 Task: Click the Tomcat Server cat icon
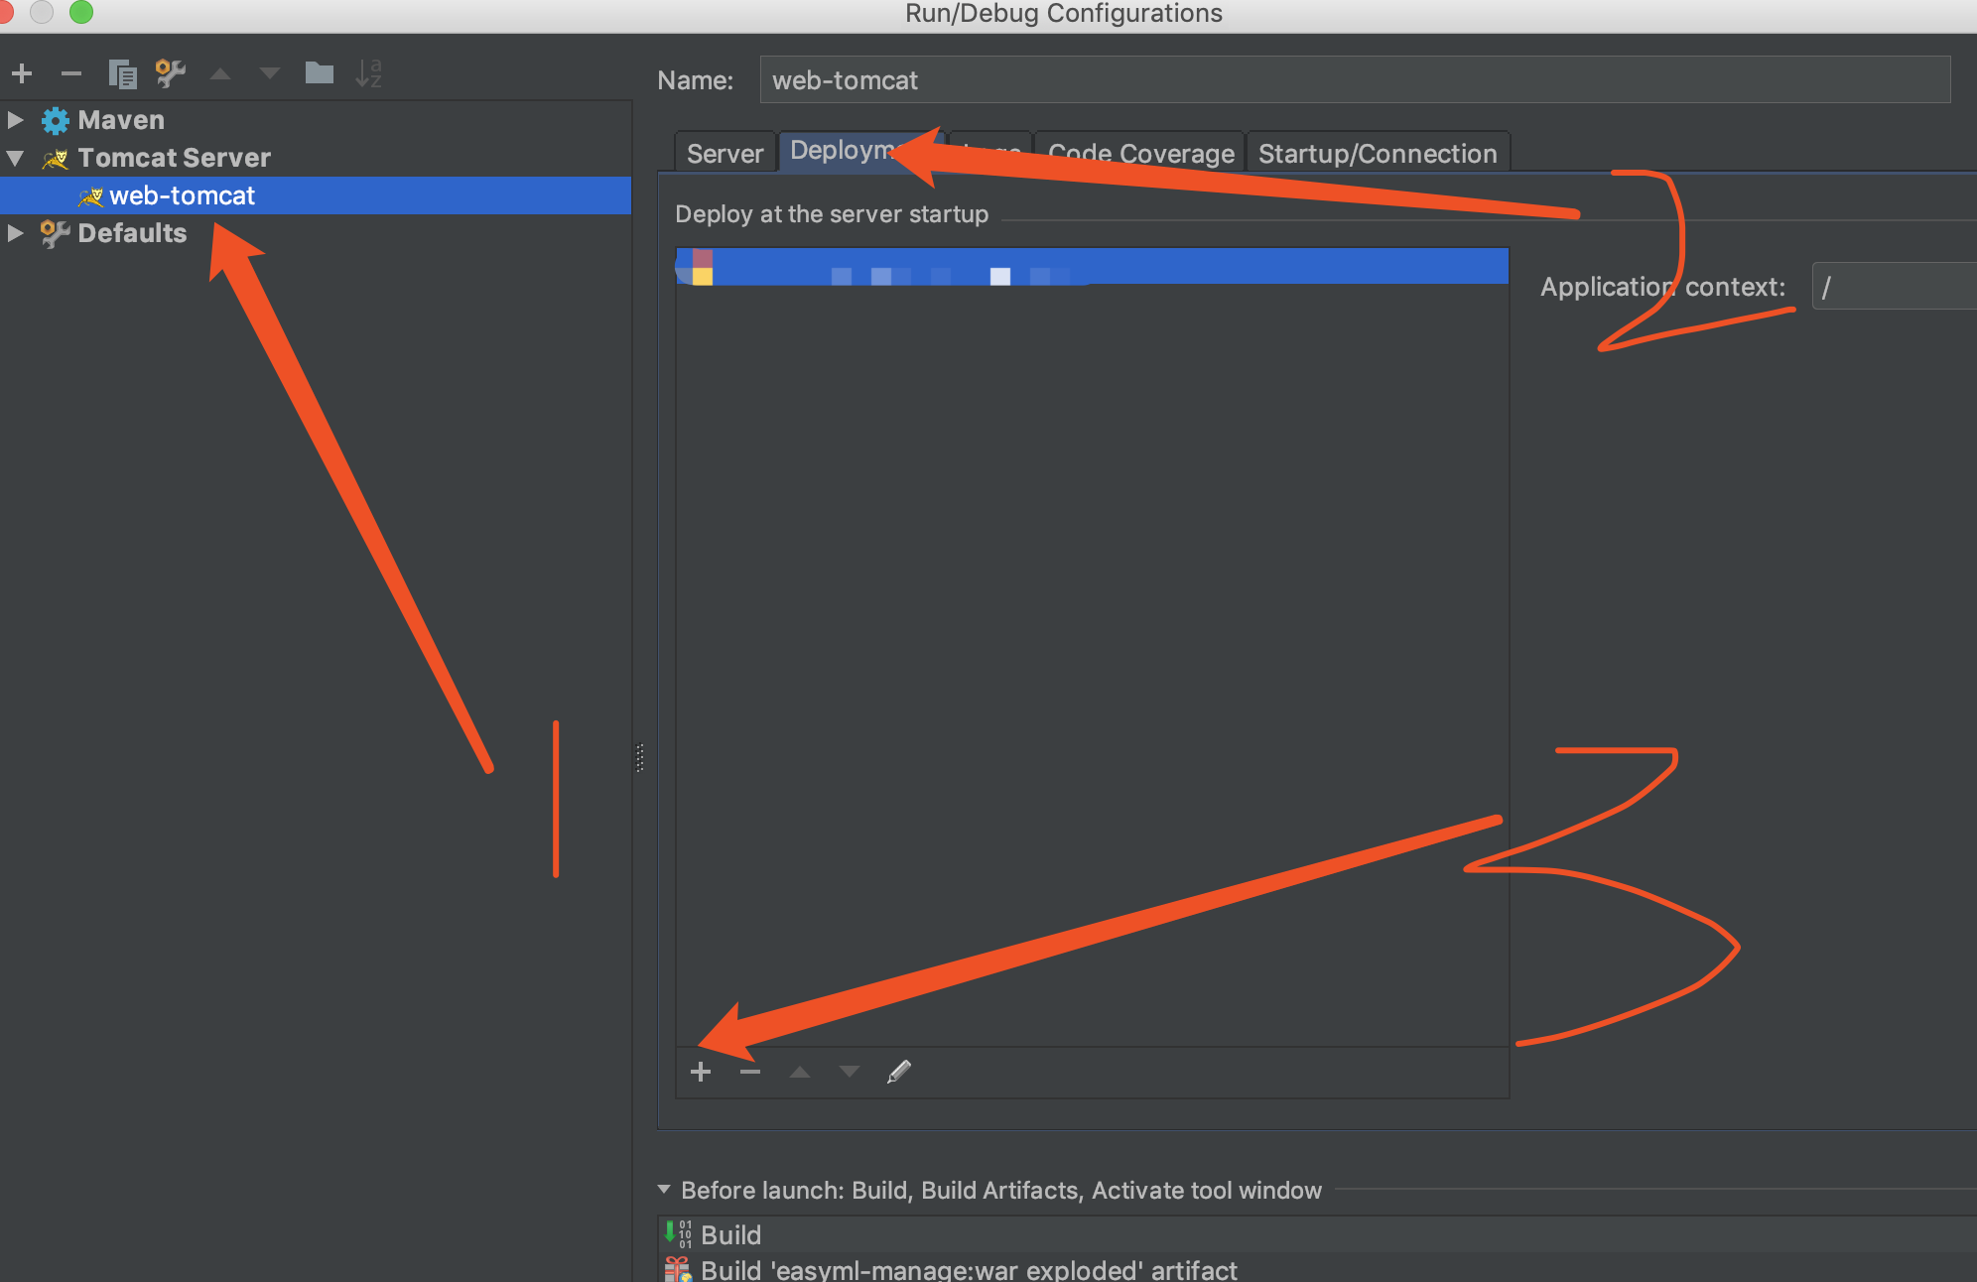point(56,158)
